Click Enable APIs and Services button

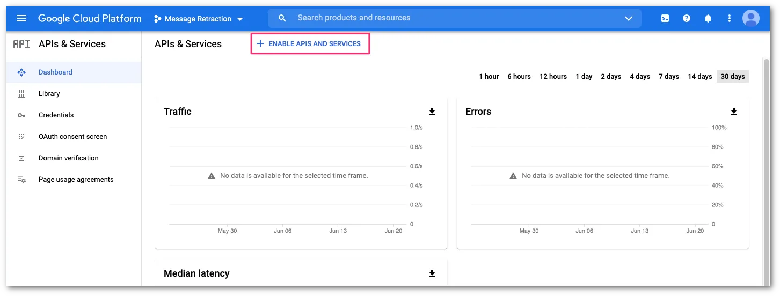(310, 44)
